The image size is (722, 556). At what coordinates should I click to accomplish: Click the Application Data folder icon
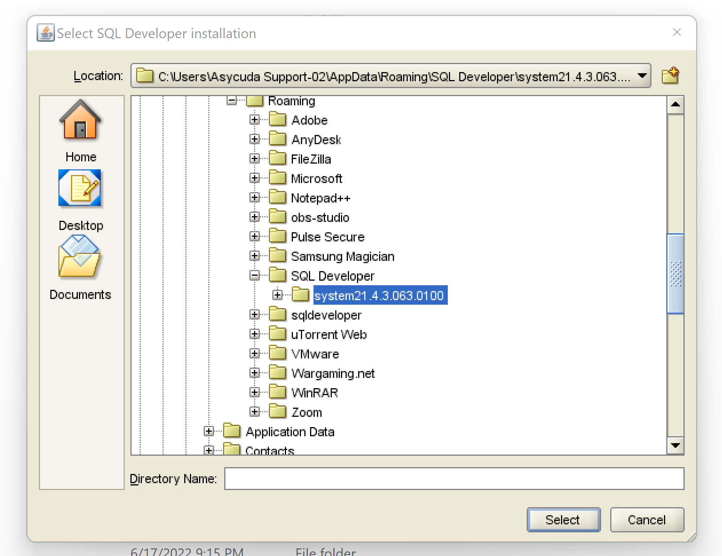point(232,431)
